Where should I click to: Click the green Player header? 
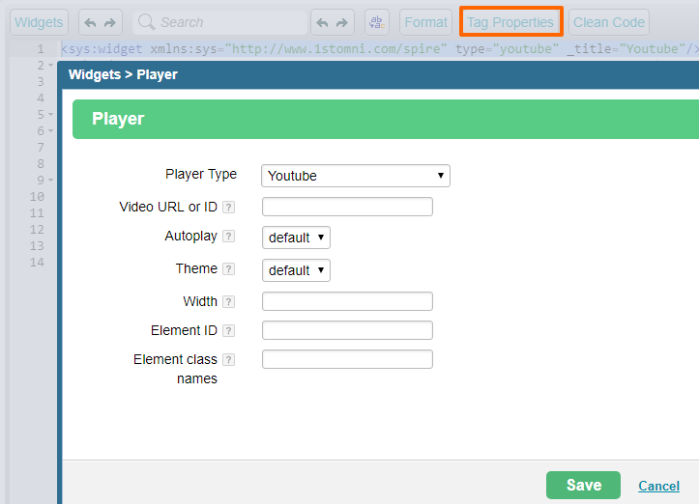(386, 119)
